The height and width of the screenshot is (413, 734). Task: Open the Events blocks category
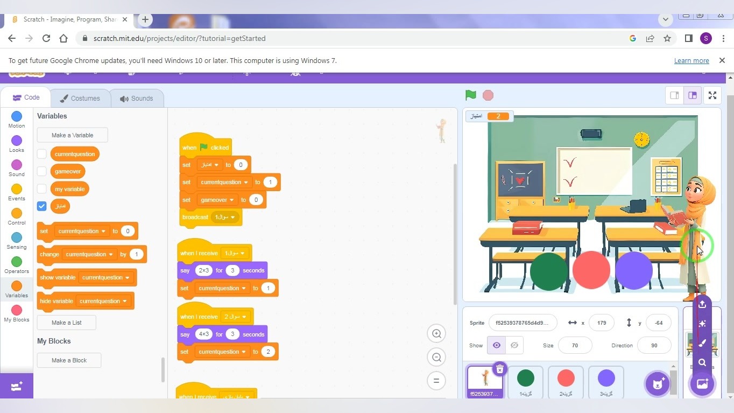17,193
